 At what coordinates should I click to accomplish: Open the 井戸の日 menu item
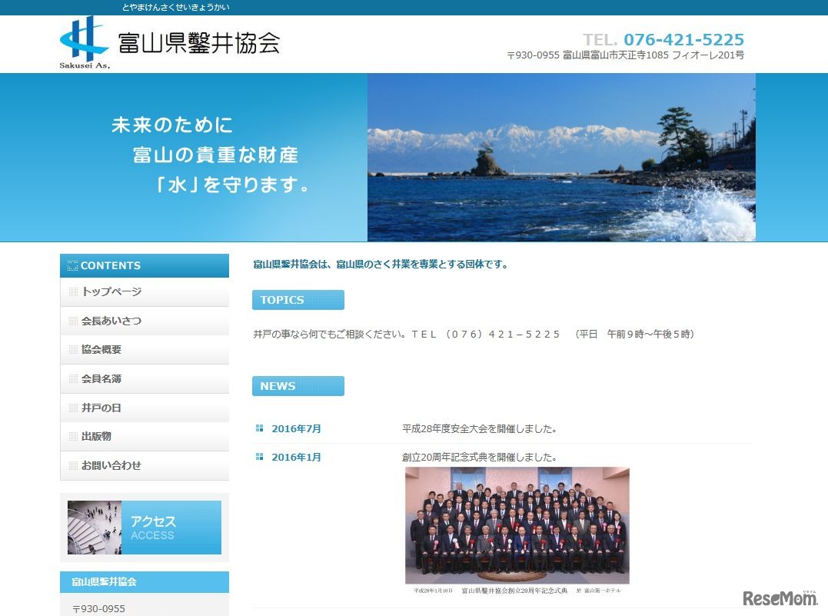(x=145, y=408)
